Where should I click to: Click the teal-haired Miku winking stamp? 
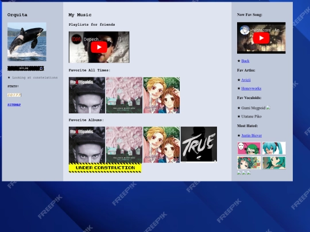click(x=274, y=148)
